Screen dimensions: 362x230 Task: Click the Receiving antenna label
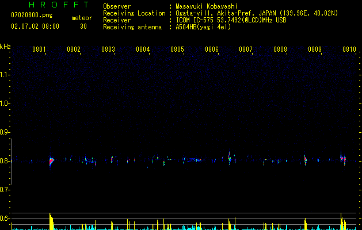tap(132, 27)
